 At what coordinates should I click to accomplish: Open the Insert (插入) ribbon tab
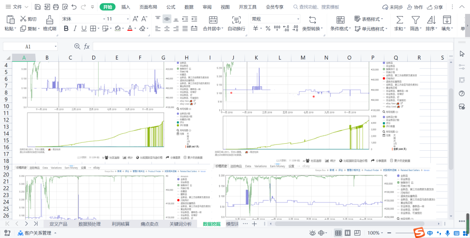point(126,7)
